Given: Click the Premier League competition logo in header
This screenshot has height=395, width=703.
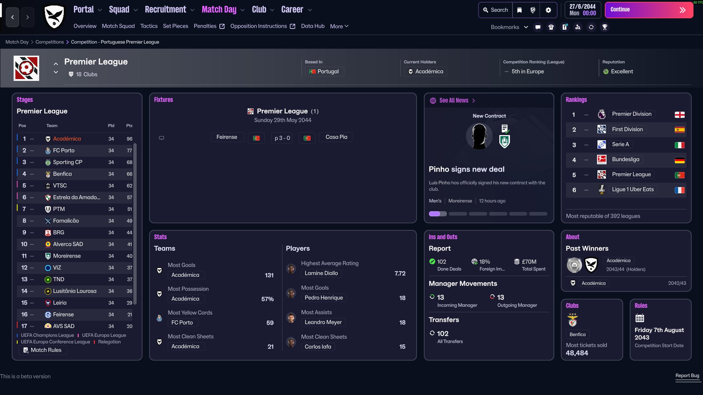Looking at the screenshot, I should [26, 68].
